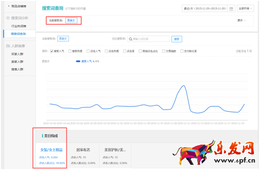Select the 美容护肤/美... category card
This screenshot has width=260, height=170.
(115, 156)
